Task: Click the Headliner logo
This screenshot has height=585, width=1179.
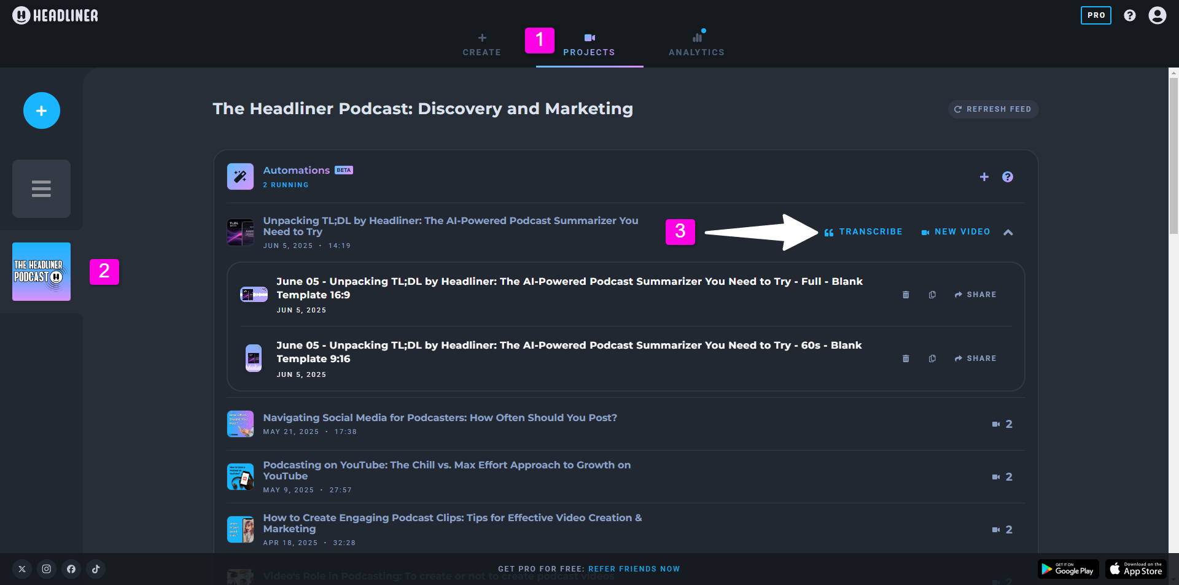Action: [55, 15]
